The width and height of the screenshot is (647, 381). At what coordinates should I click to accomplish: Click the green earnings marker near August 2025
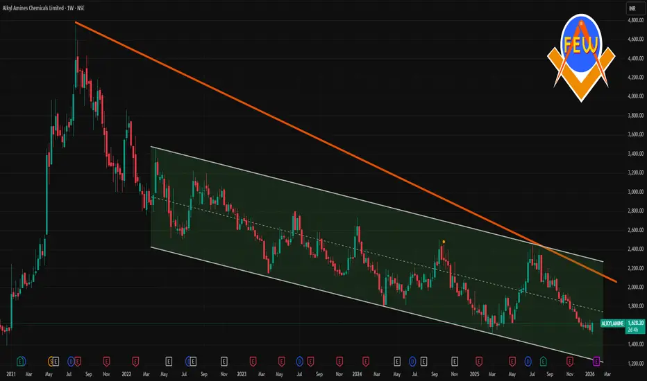click(x=544, y=361)
